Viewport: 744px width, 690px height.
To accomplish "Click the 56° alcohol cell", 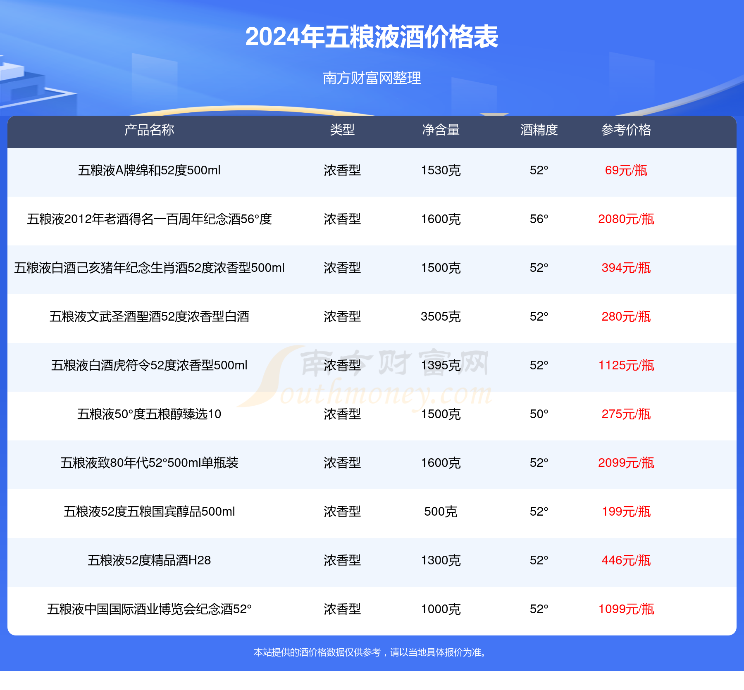I will tap(539, 219).
